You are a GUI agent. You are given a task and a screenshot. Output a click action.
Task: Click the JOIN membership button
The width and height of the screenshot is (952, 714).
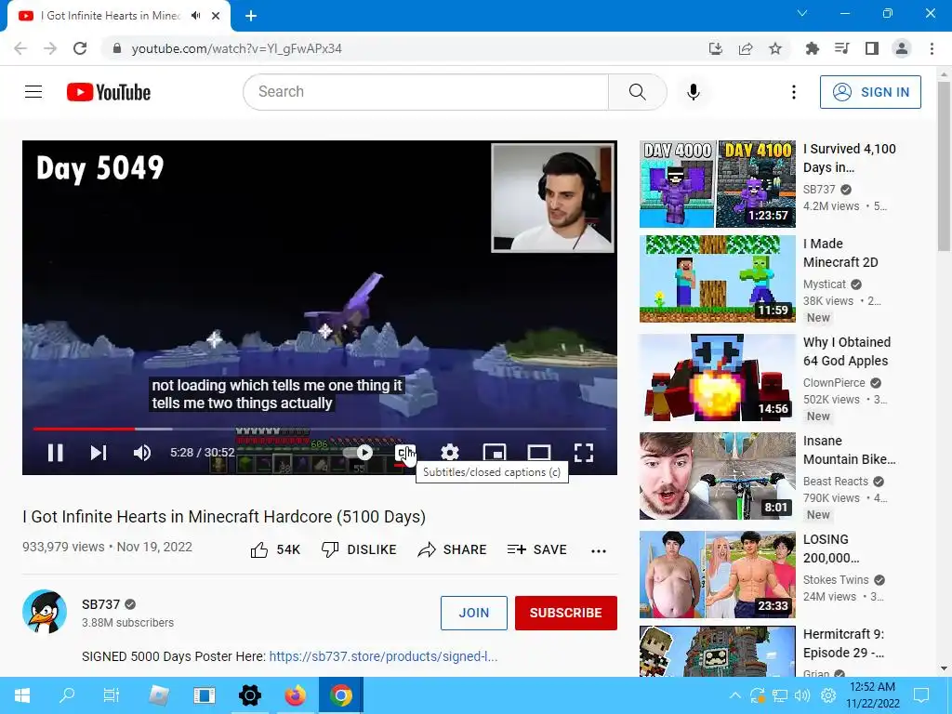click(473, 613)
